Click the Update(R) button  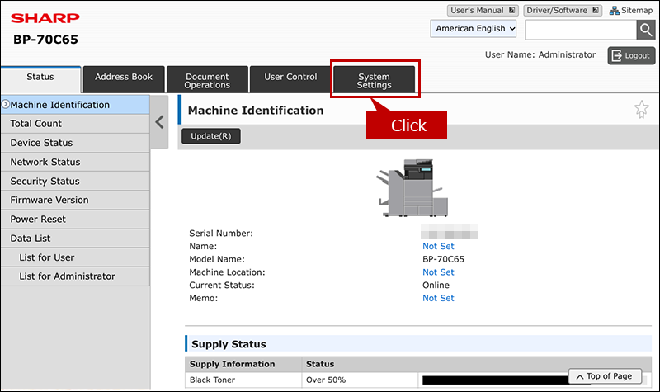[211, 136]
